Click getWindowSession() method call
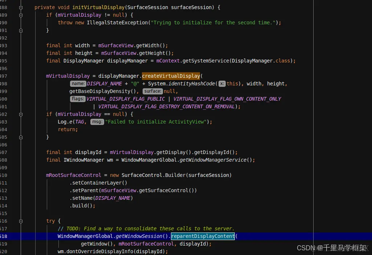 click(x=142, y=236)
